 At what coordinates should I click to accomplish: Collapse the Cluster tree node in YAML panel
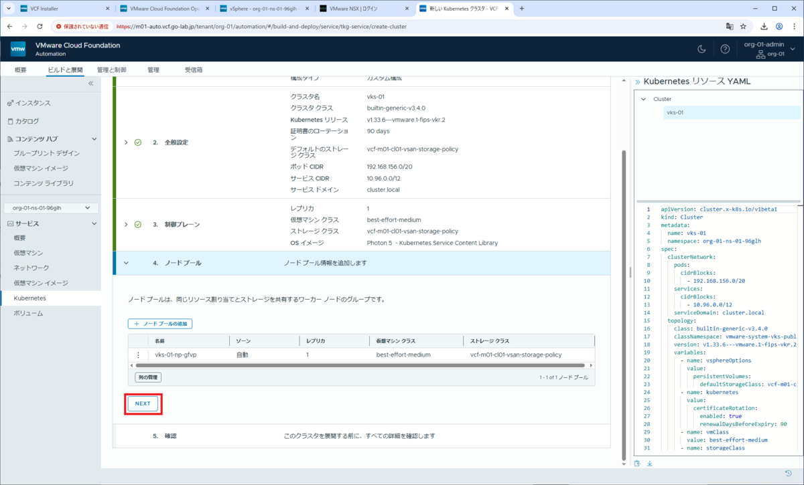click(644, 99)
